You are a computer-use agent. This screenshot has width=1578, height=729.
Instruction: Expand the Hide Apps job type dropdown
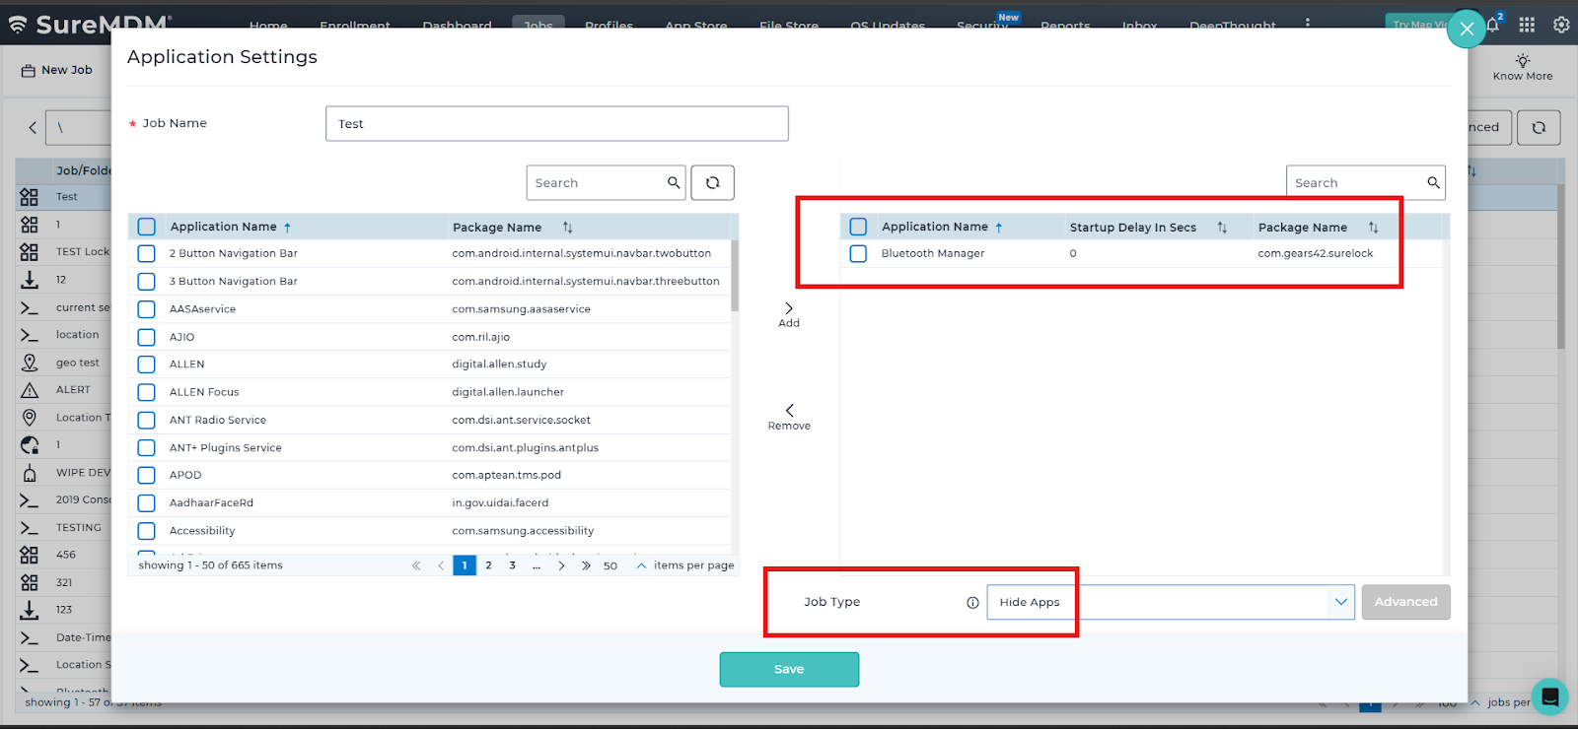point(1340,602)
